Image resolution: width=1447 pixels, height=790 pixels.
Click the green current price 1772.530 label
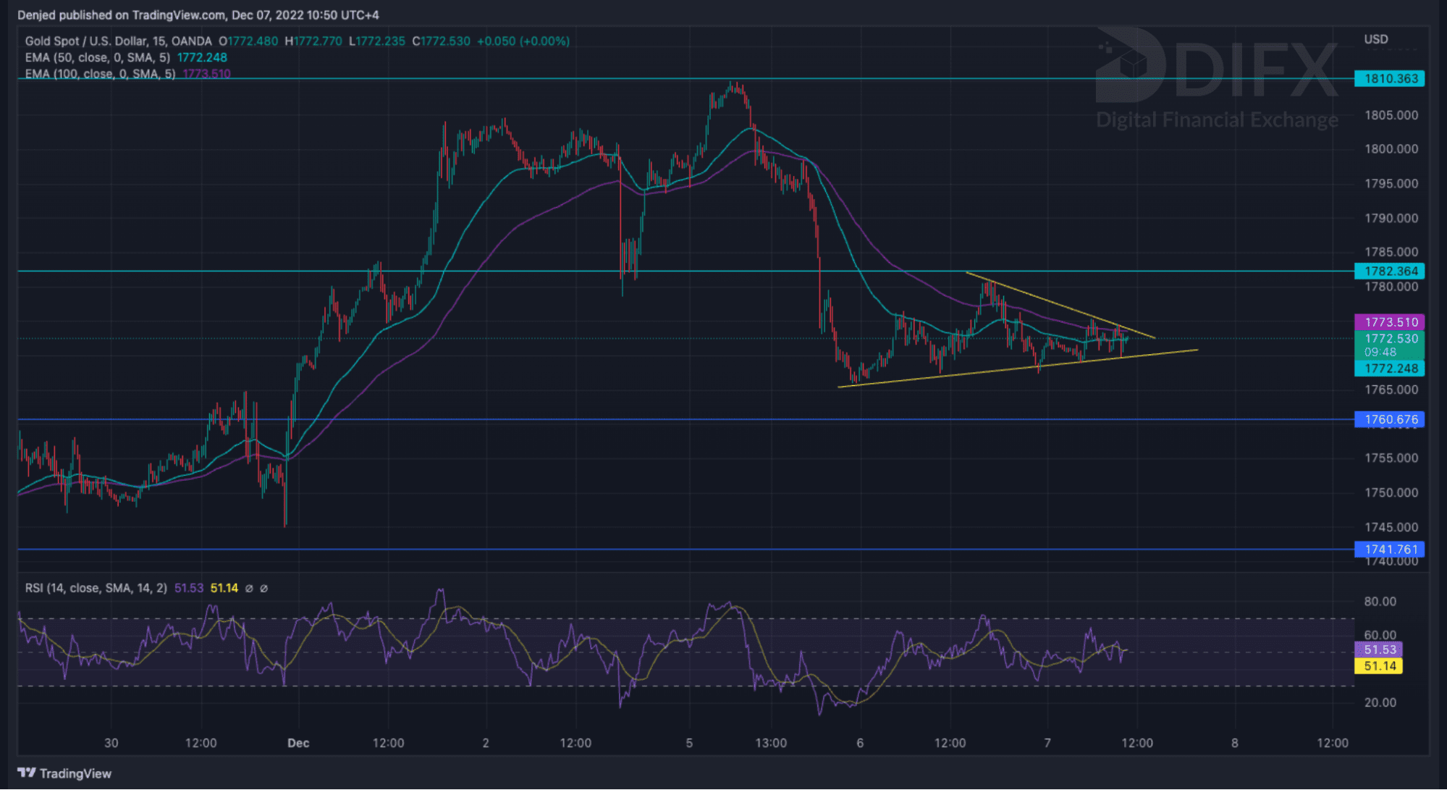tap(1389, 339)
